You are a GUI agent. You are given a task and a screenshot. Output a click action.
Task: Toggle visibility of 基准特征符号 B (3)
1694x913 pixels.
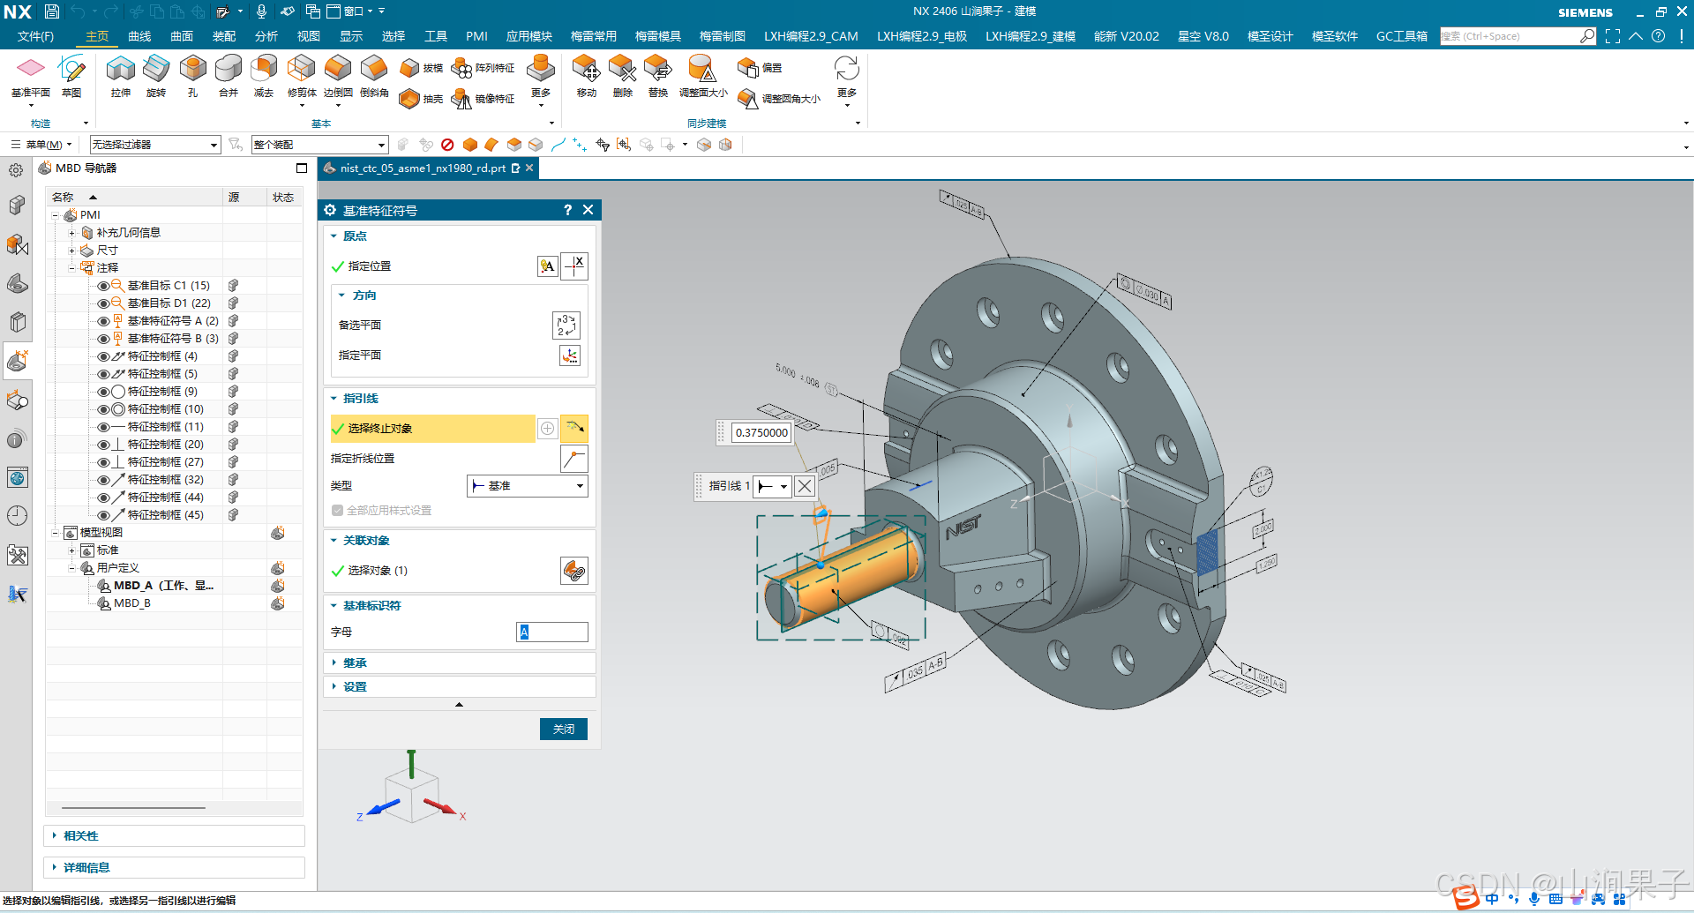[103, 339]
